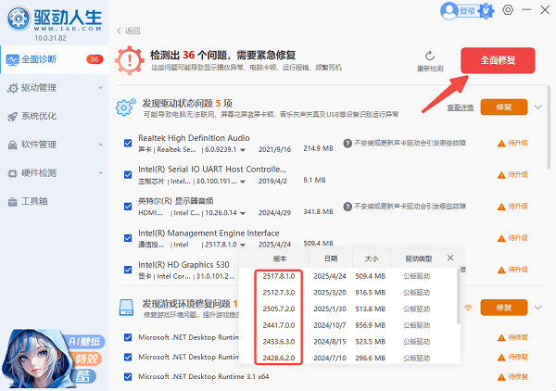556x391 pixels.
Task: Click the back arrow next to 返回
Action: [x=119, y=32]
